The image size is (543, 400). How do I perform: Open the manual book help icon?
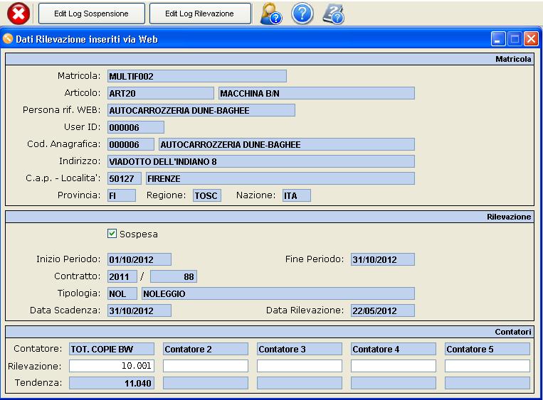[334, 13]
